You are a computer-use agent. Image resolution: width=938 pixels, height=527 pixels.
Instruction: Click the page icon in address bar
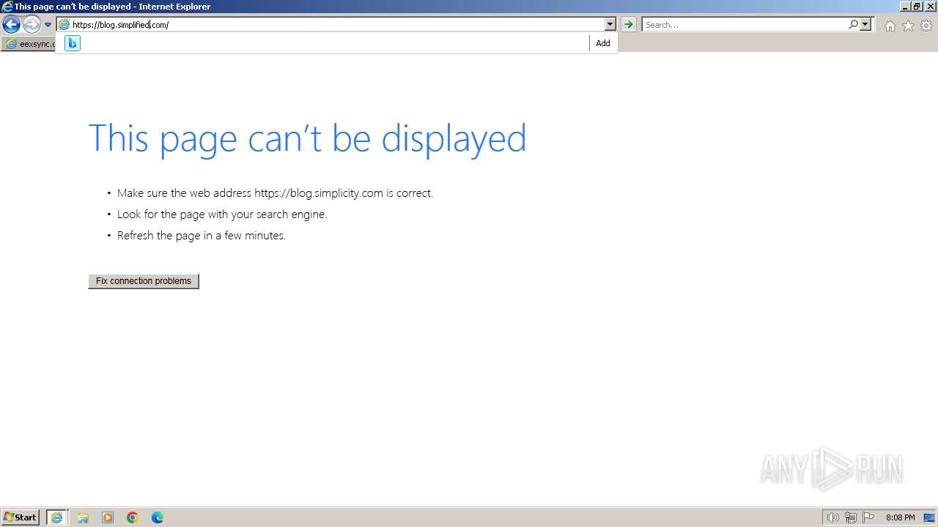pos(64,25)
